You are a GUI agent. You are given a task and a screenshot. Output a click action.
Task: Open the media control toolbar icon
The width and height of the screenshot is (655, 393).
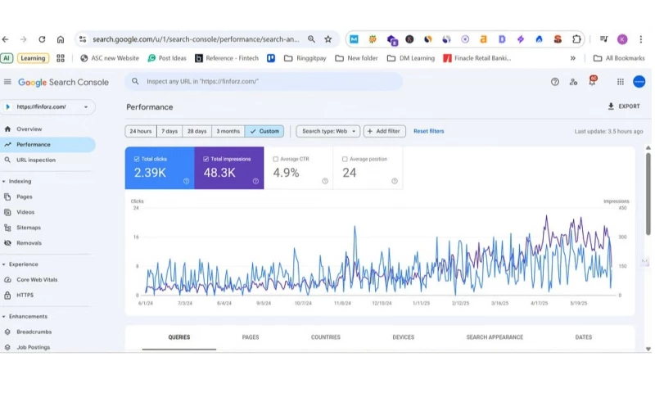tap(603, 39)
